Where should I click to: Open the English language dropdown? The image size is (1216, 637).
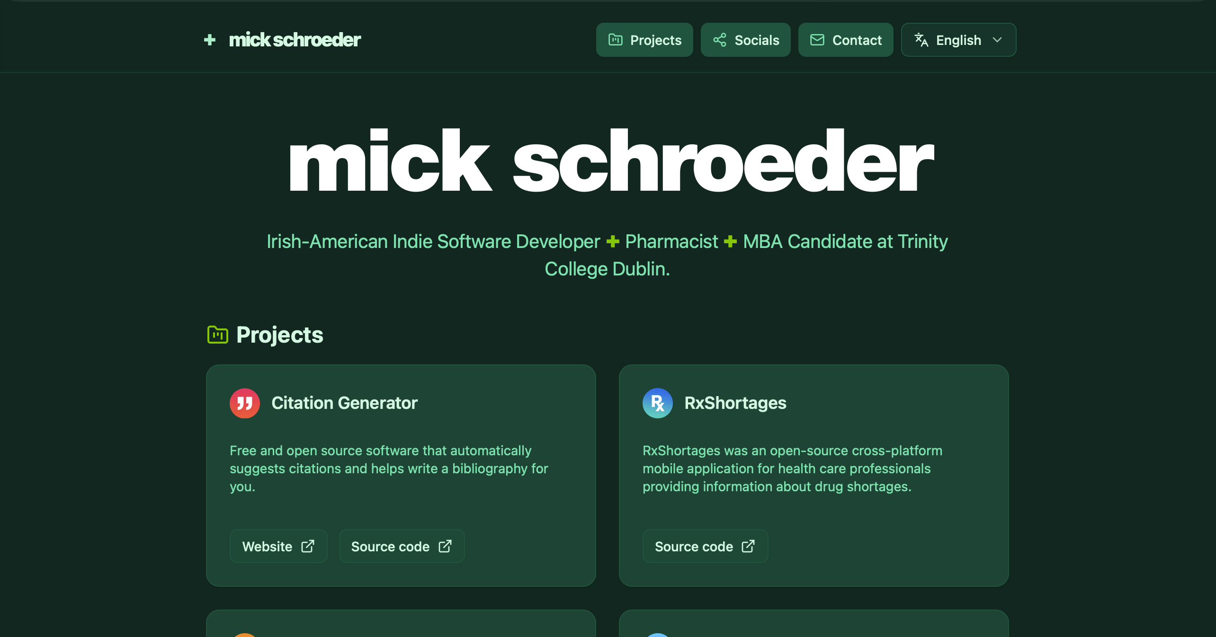click(x=958, y=40)
